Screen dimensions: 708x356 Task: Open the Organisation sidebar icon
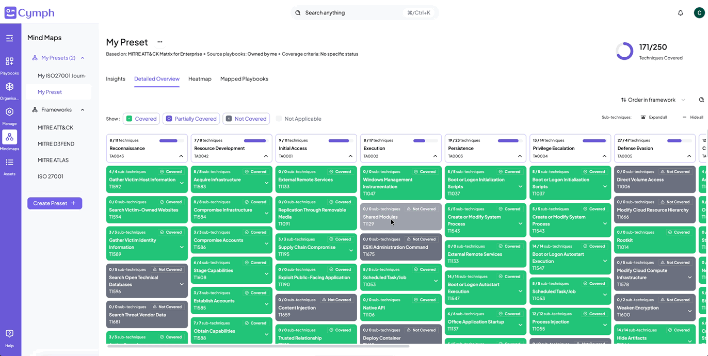tap(9, 86)
